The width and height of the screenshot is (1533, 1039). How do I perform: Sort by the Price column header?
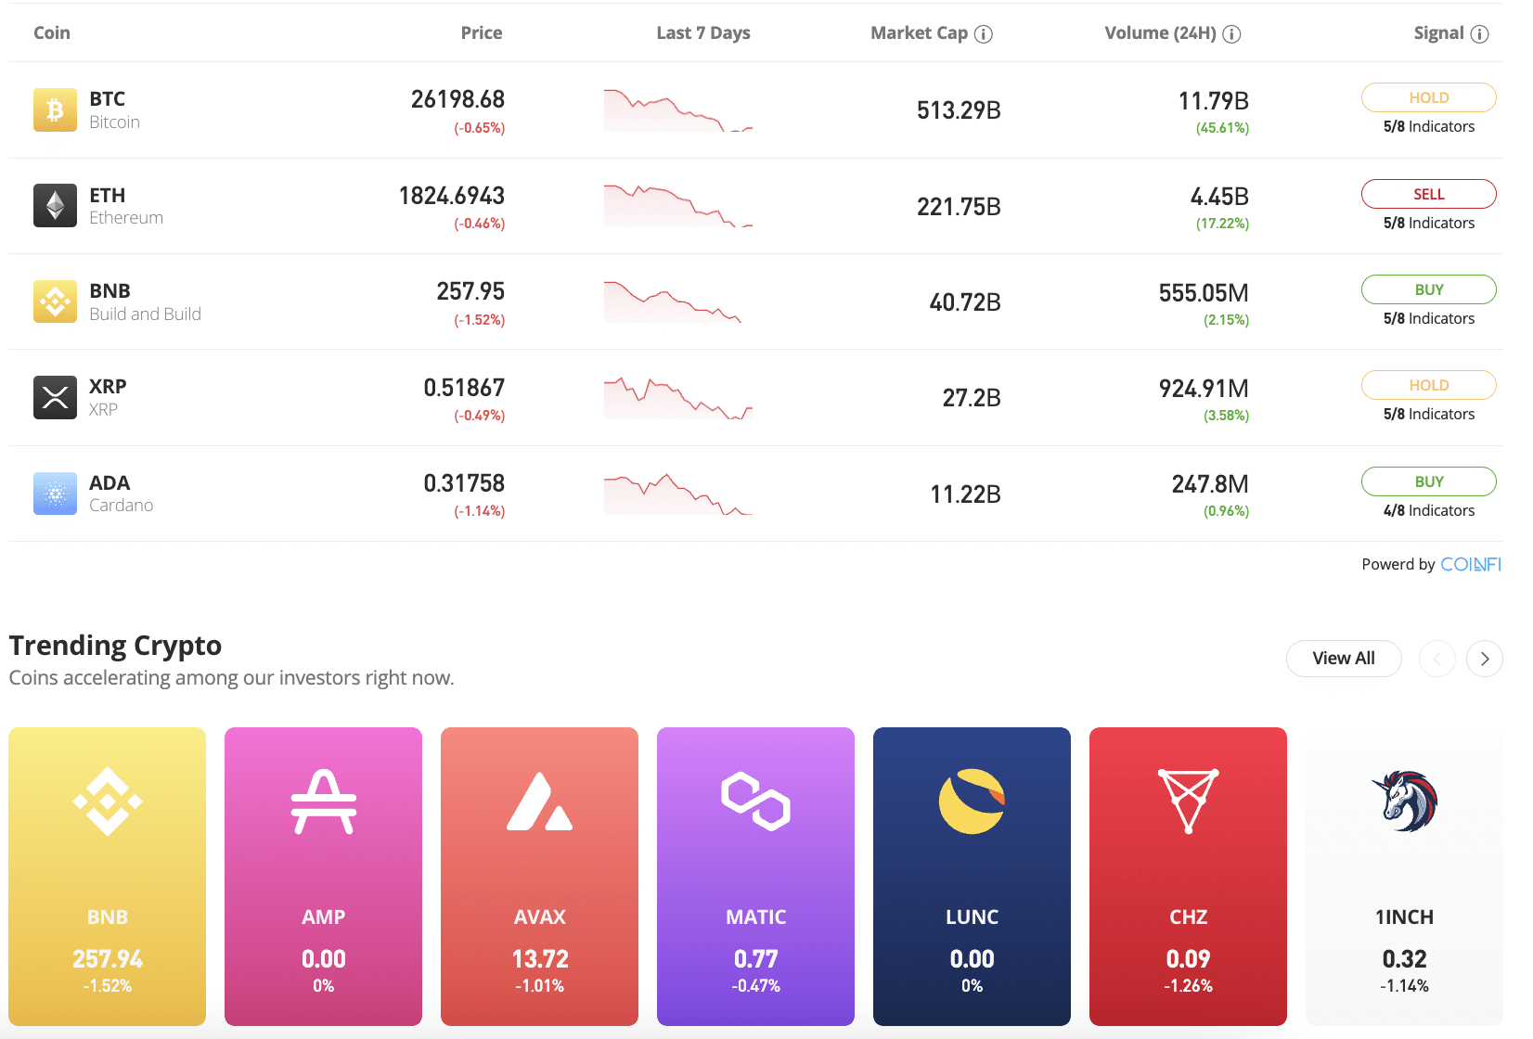pos(482,32)
